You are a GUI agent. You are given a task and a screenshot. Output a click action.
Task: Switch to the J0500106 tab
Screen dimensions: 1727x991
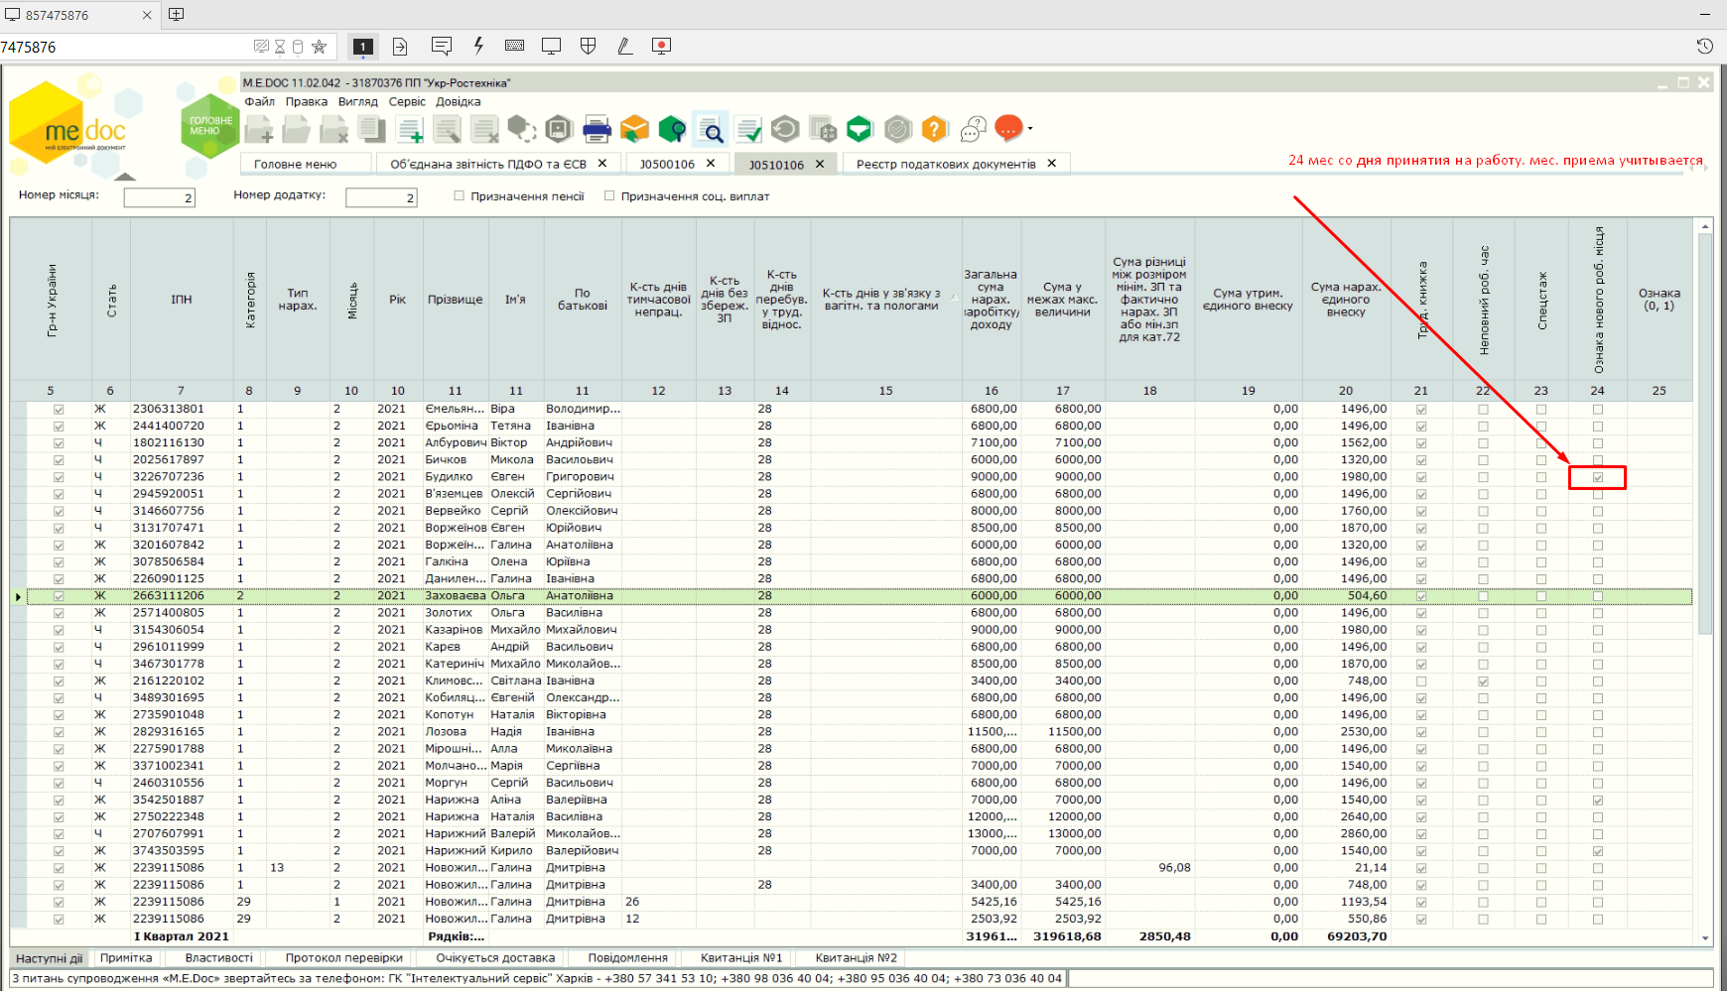click(667, 164)
